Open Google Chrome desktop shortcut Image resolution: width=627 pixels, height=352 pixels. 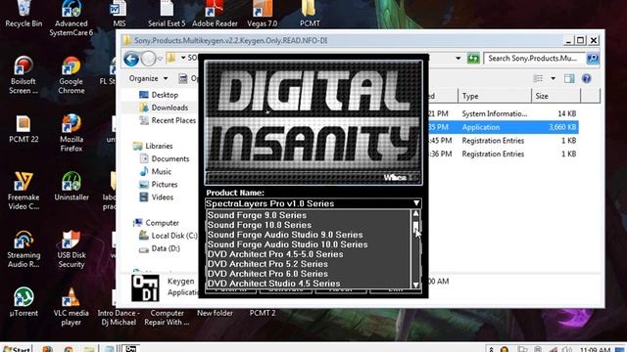tap(72, 75)
